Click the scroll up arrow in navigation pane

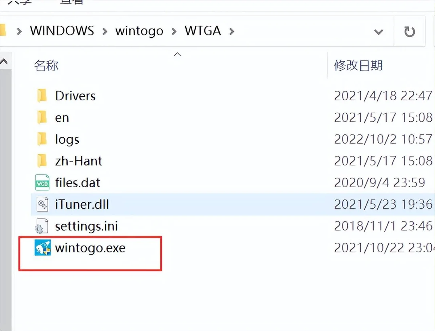[4, 62]
